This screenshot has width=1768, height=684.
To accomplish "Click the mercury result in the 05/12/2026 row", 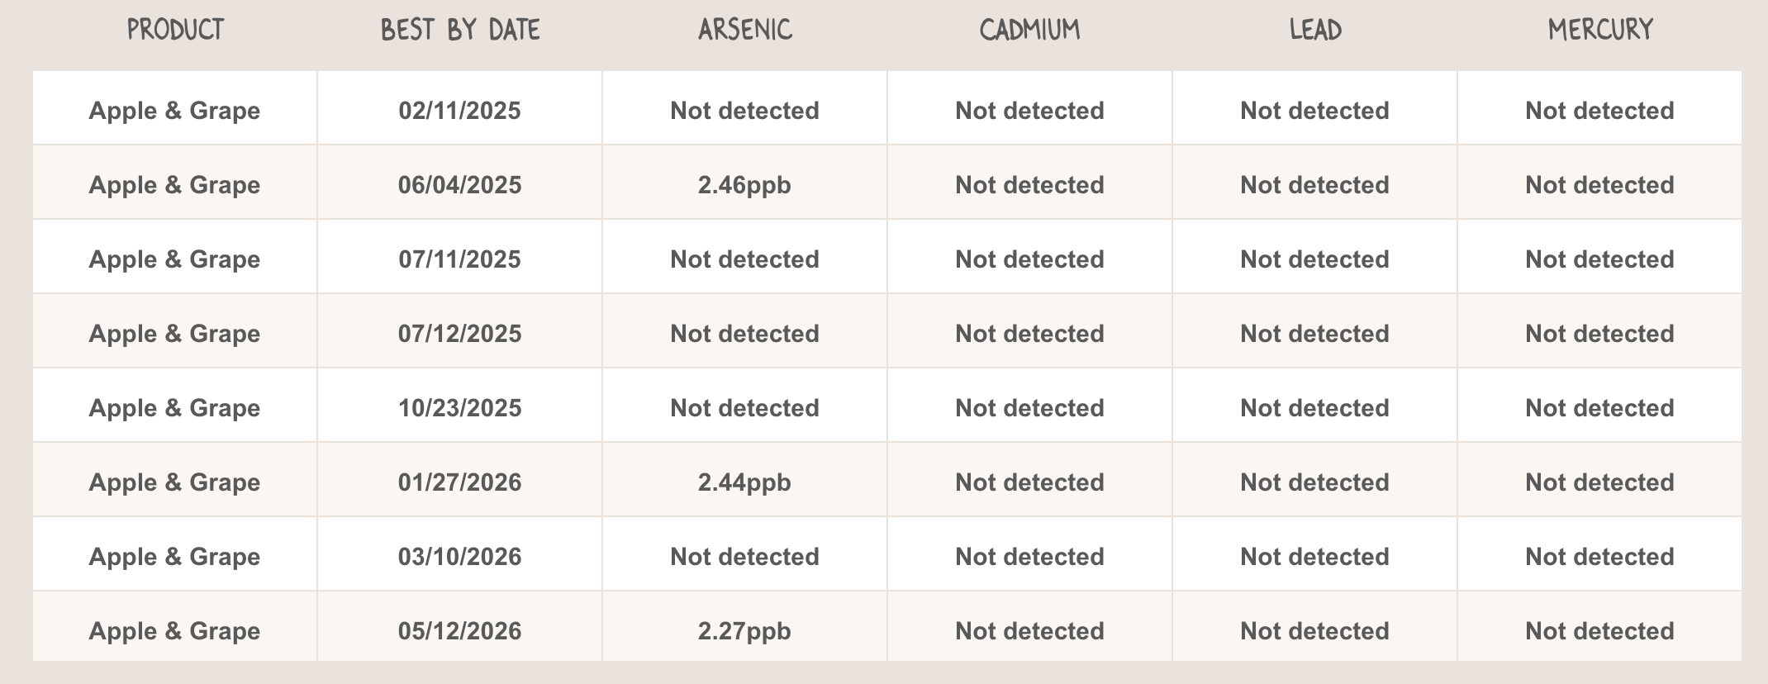I will (x=1599, y=631).
